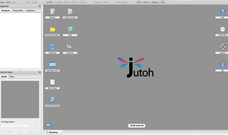Click Register in the toolbar

155,2
